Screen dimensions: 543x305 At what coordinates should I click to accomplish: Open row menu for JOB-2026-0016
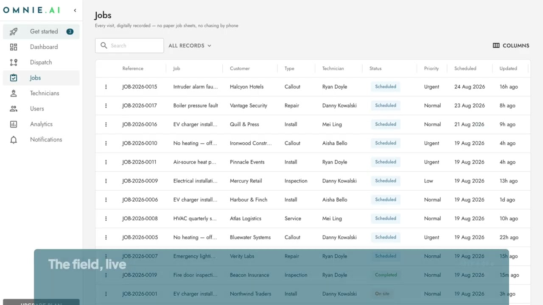[106, 125]
